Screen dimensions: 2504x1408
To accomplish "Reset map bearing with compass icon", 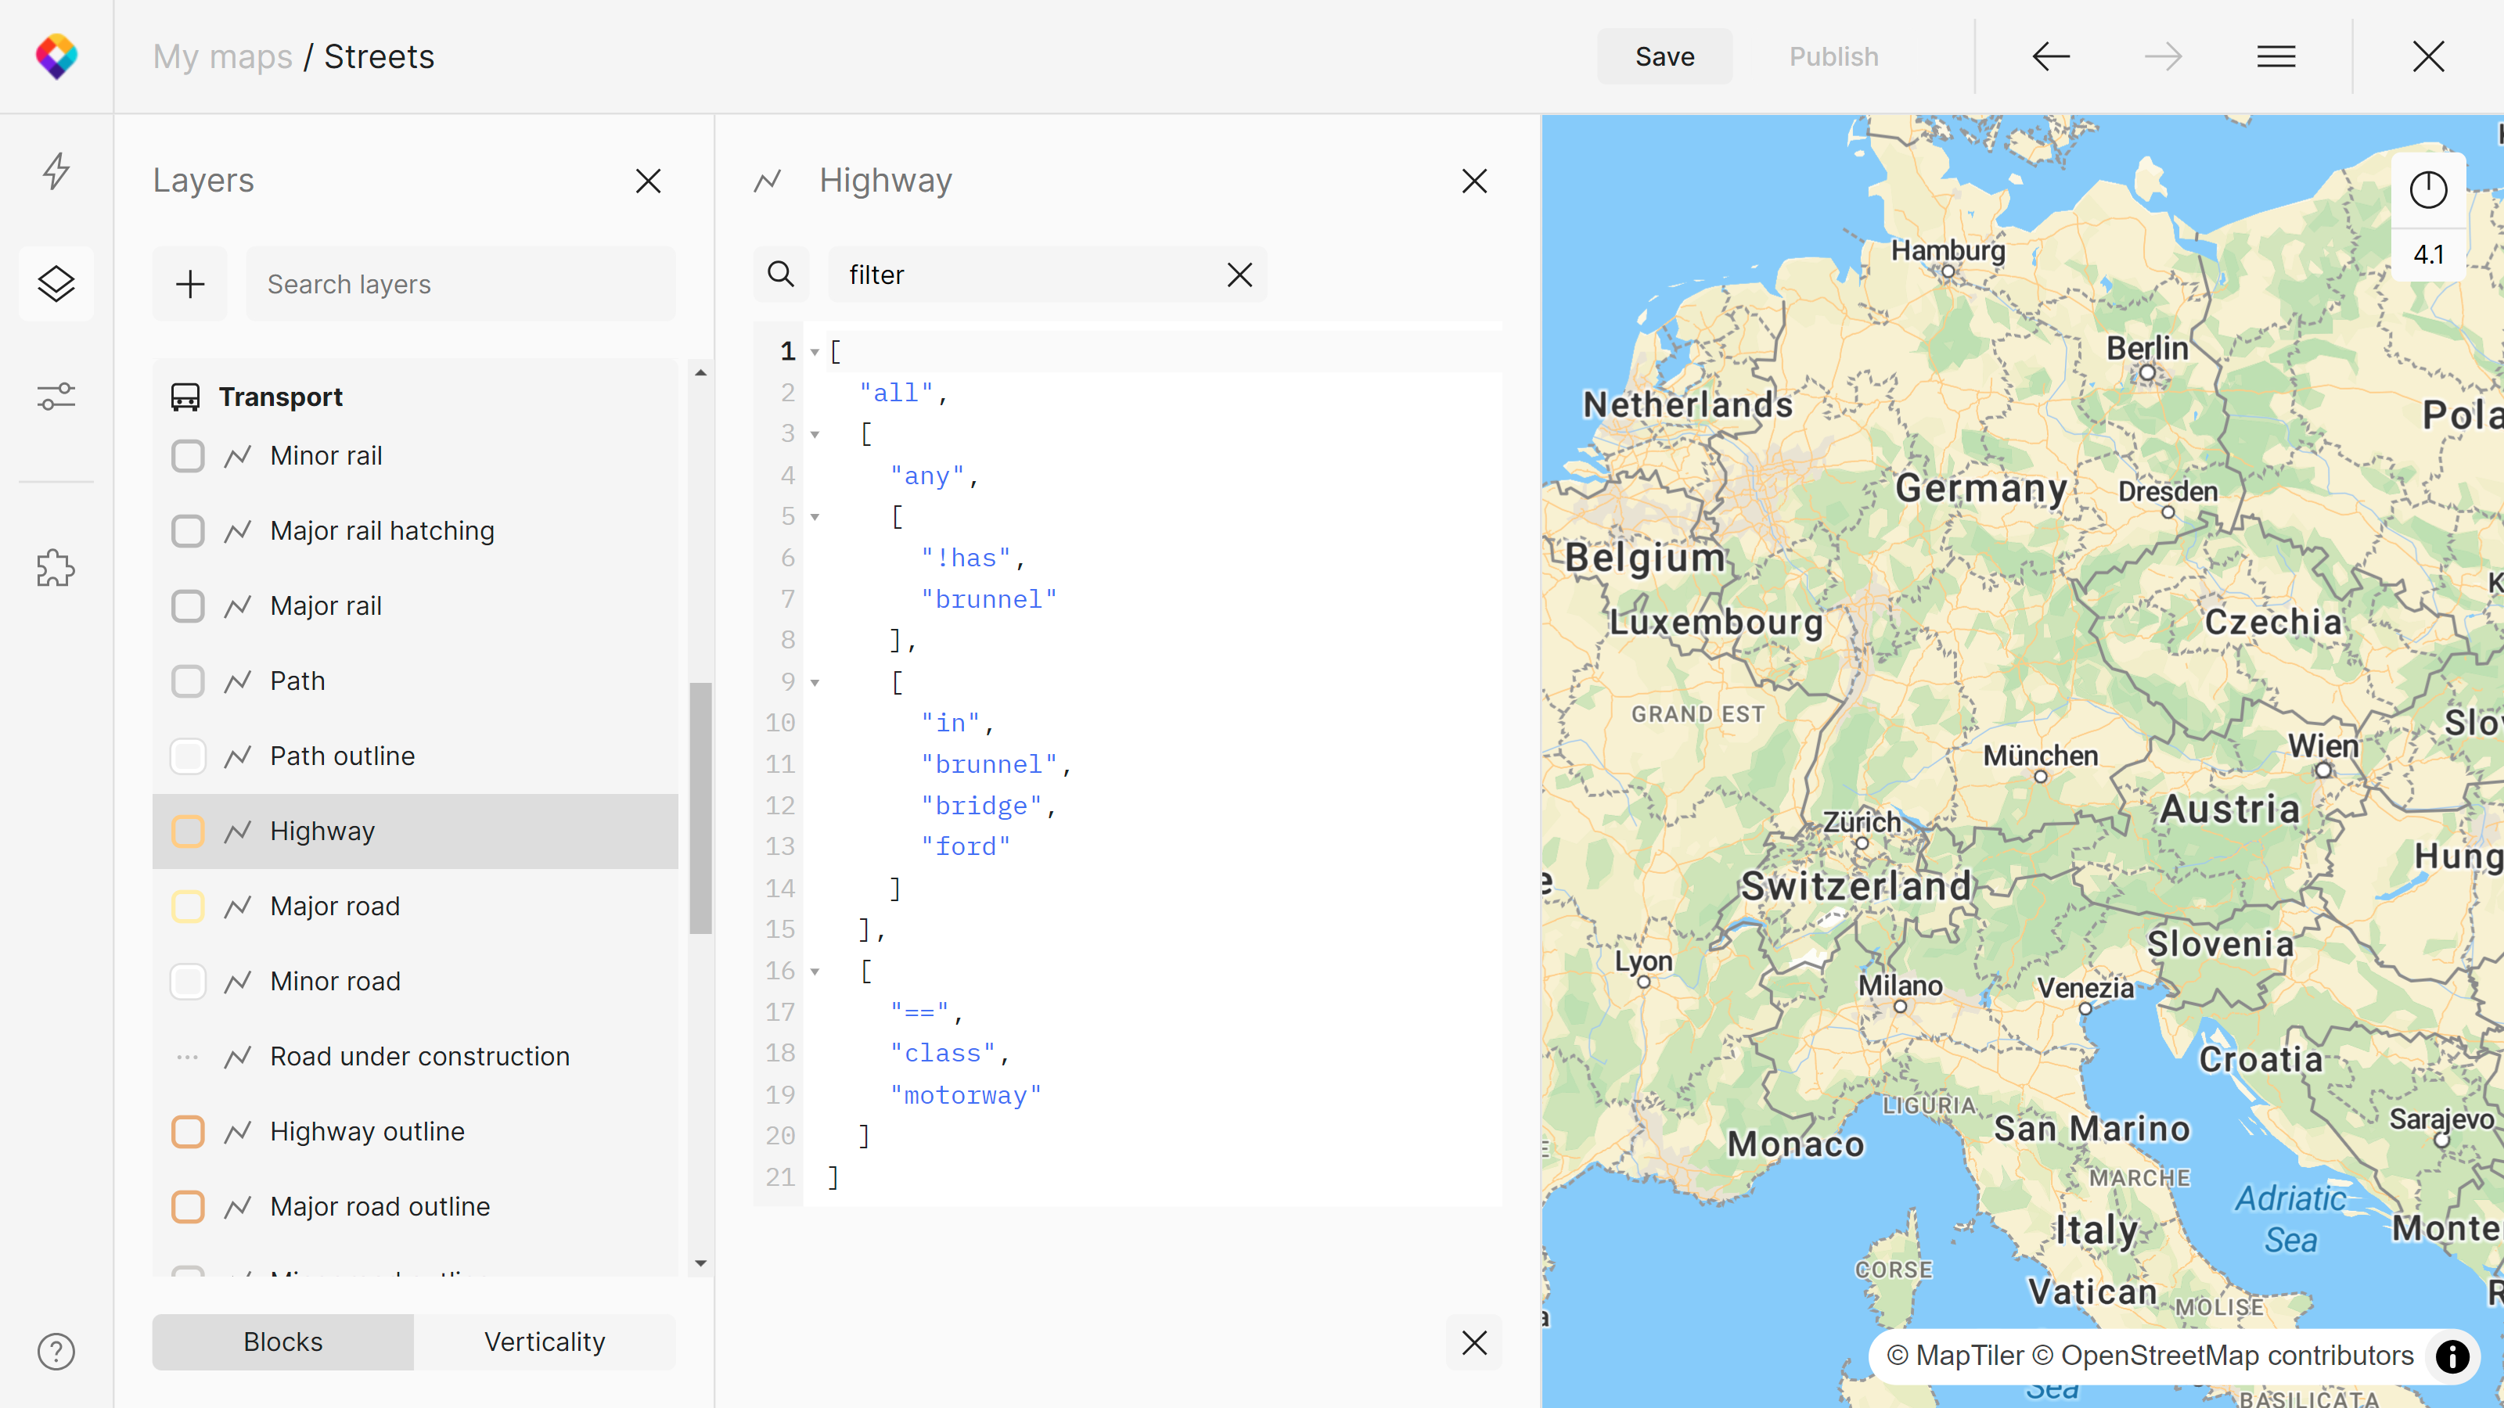I will [x=2427, y=189].
